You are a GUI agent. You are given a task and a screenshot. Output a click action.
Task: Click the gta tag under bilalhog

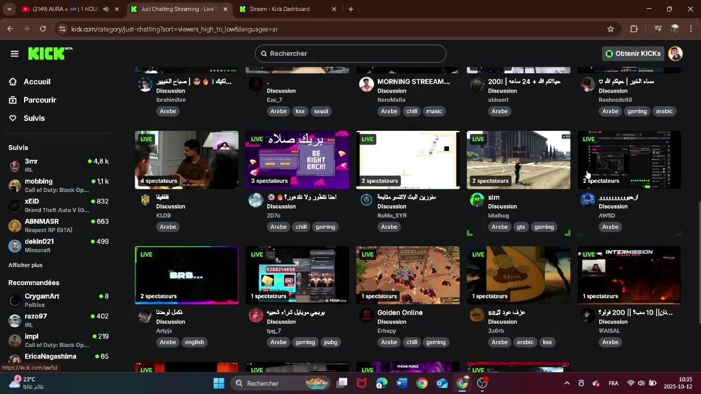[x=521, y=227]
